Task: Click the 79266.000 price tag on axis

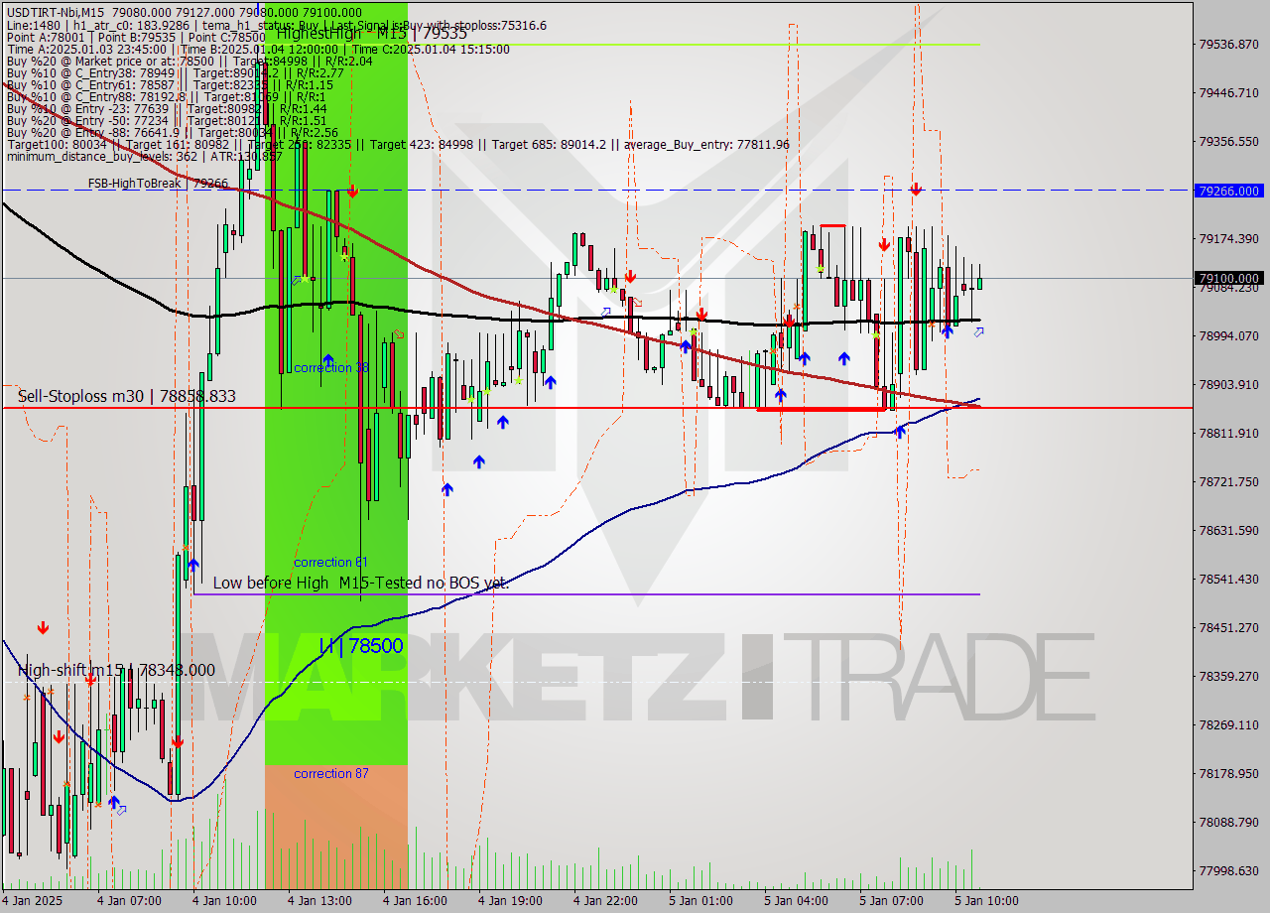Action: 1230,191
